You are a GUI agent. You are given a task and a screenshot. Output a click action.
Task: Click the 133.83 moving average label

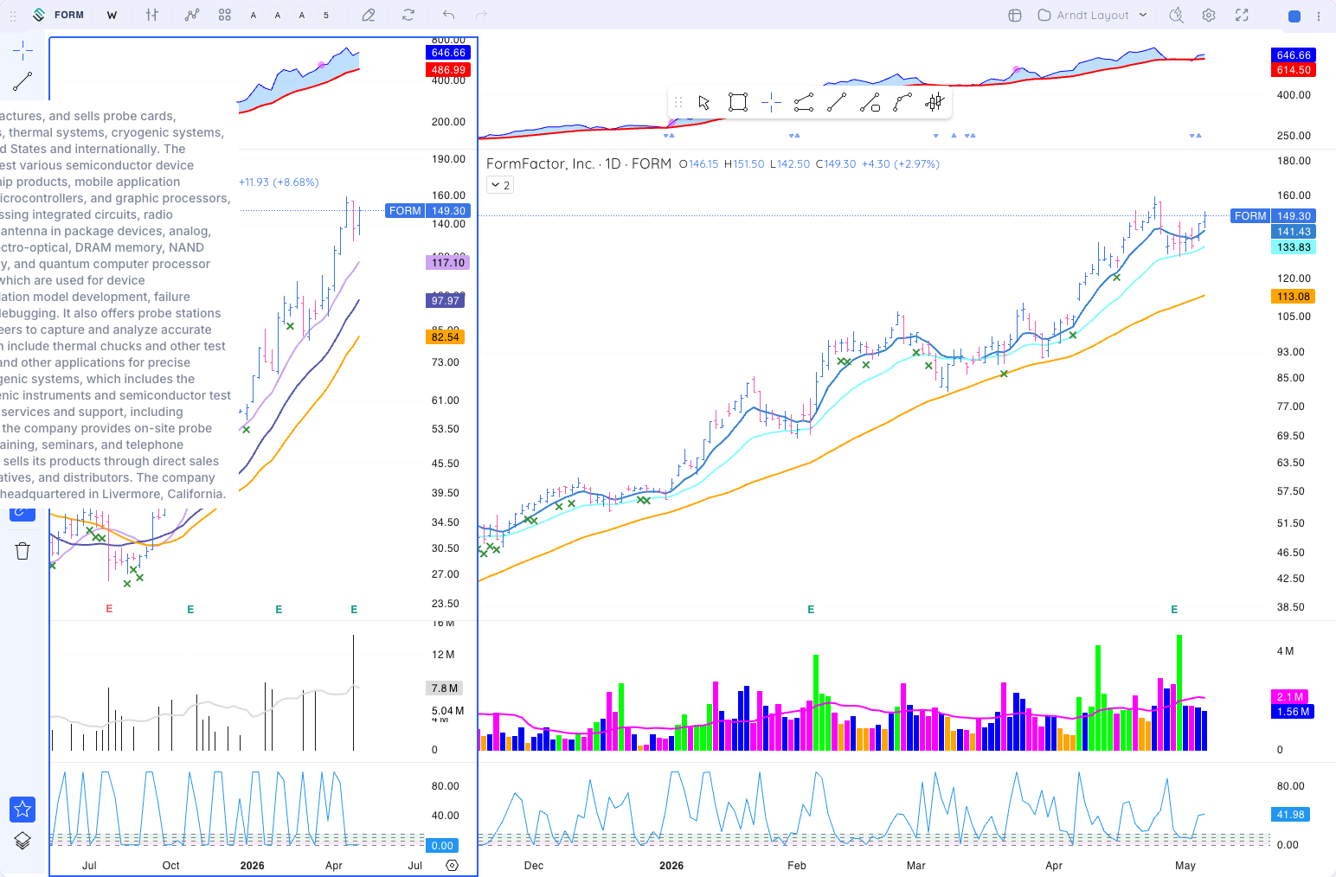tap(1294, 247)
